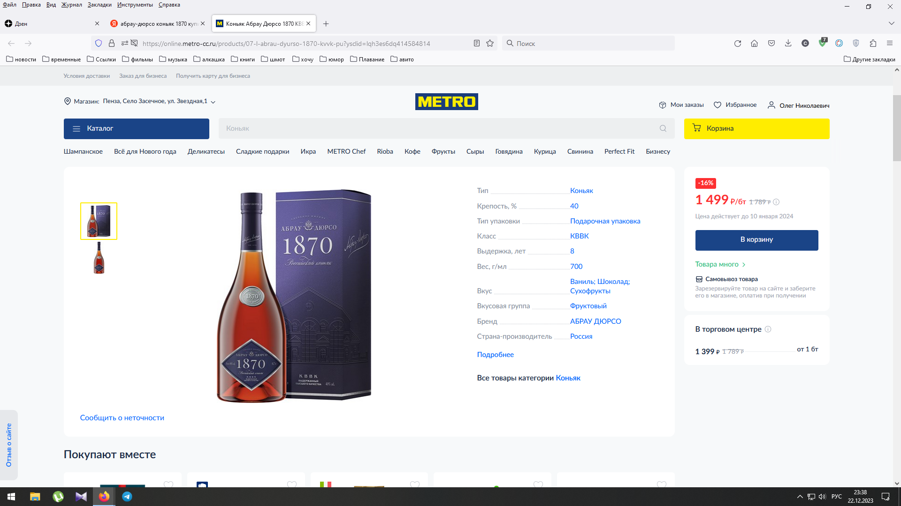This screenshot has width=901, height=506.
Task: Open the METRO Chef category link
Action: pos(346,151)
